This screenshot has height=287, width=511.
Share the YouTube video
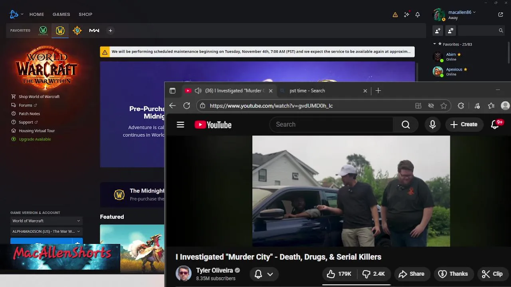pos(412,274)
